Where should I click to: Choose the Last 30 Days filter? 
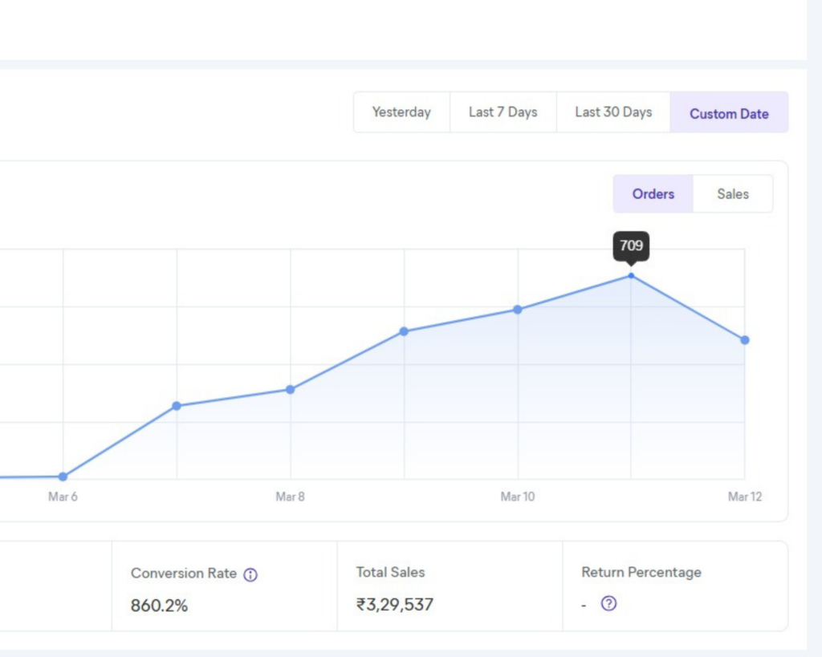[613, 112]
